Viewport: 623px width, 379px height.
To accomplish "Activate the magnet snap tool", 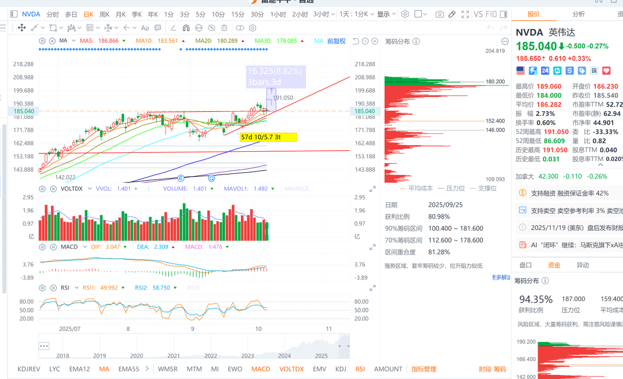I will pyautogui.click(x=186, y=28).
